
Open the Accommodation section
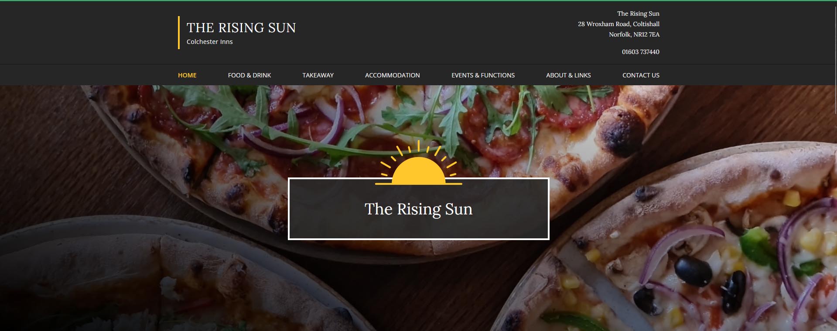coord(393,75)
